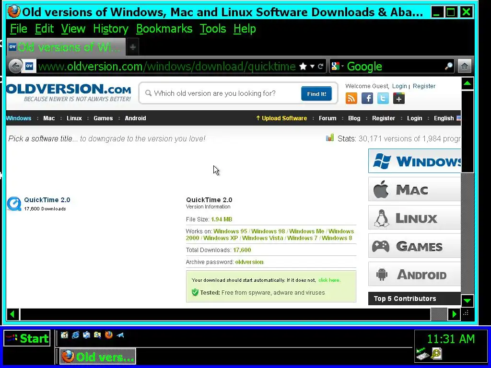Launch Firefox from Quick Launch
Image resolution: width=491 pixels, height=368 pixels.
[109, 335]
